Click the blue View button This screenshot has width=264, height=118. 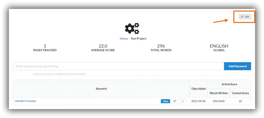165,101
